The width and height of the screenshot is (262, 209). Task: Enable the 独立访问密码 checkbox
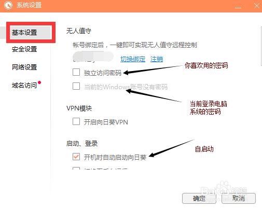pyautogui.click(x=76, y=72)
